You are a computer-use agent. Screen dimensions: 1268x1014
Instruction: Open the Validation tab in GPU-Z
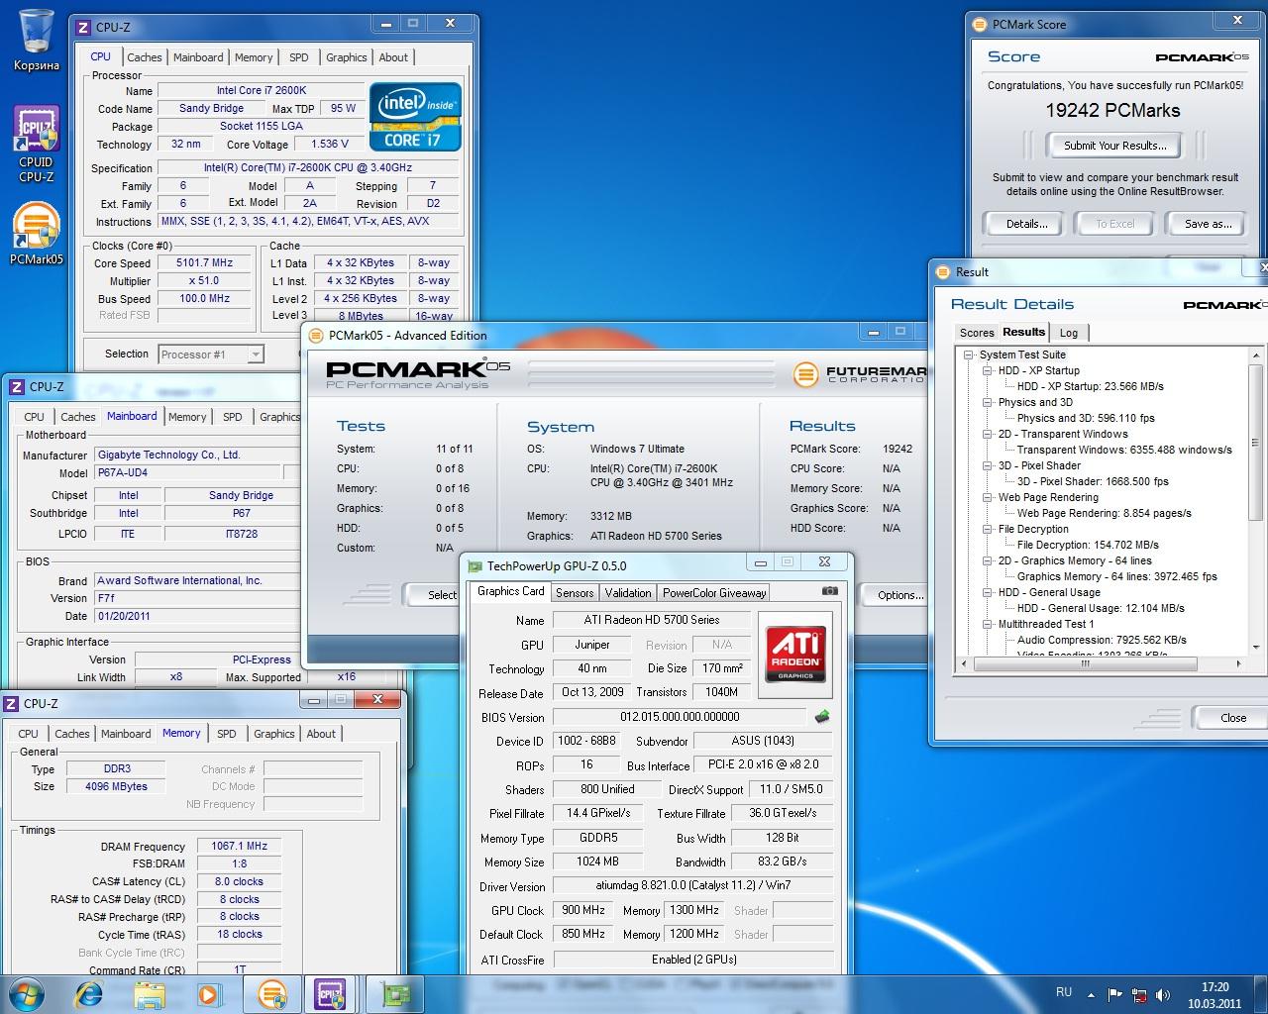point(628,593)
